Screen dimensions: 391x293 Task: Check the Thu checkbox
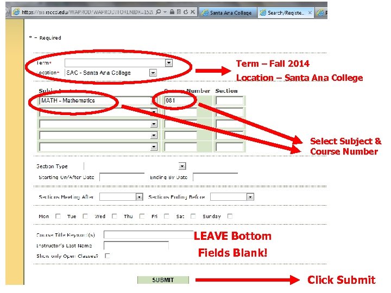pyautogui.click(x=142, y=216)
